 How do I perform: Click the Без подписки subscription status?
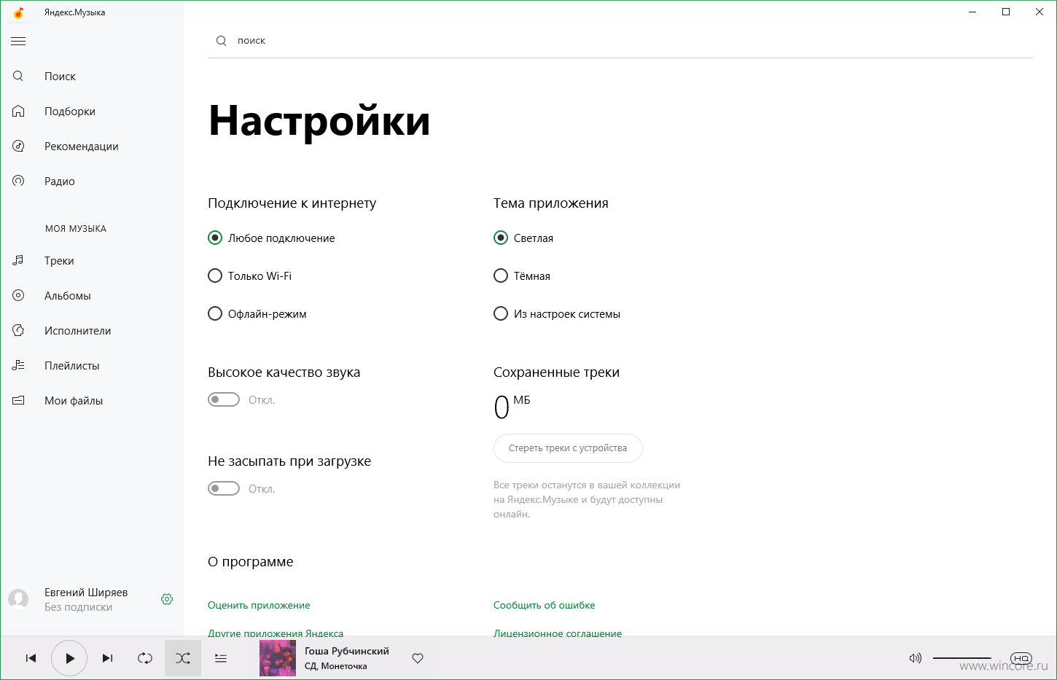(78, 607)
